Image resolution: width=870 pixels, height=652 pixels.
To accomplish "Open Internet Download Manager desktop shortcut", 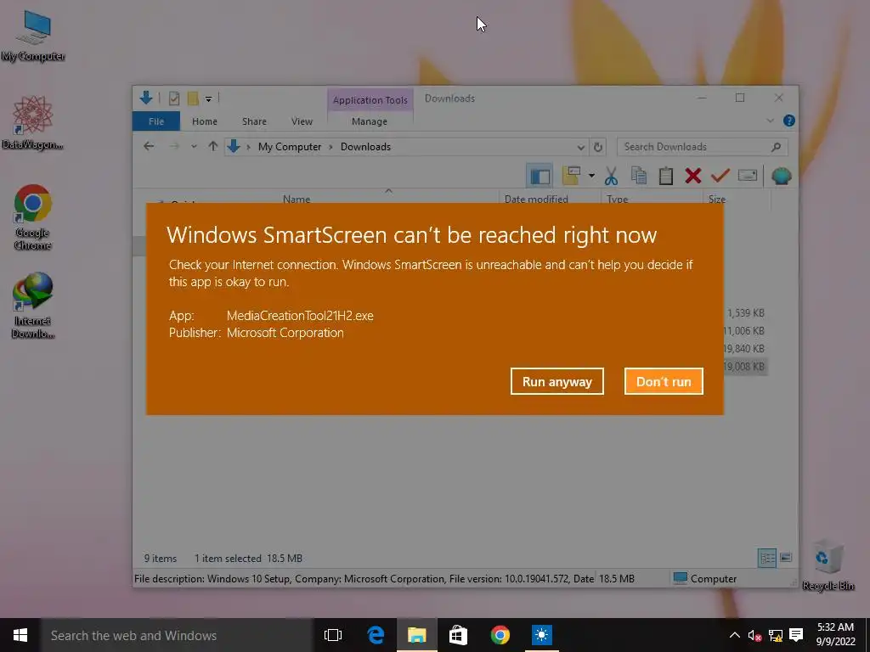I will coord(32,306).
